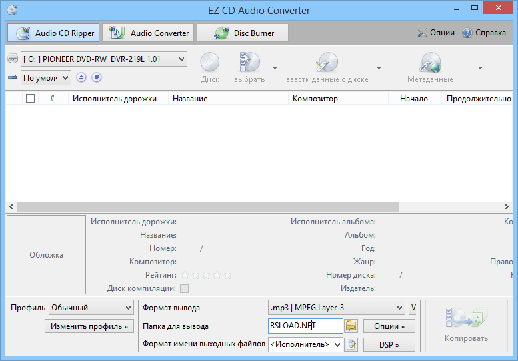This screenshot has width=518, height=361.
Task: Click the eject drive up-arrow icon
Action: 81,78
